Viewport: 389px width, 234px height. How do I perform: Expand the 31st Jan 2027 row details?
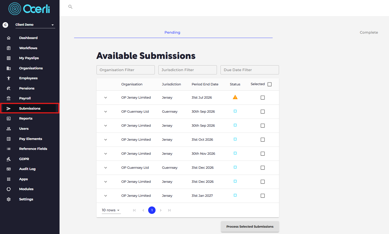click(x=106, y=196)
